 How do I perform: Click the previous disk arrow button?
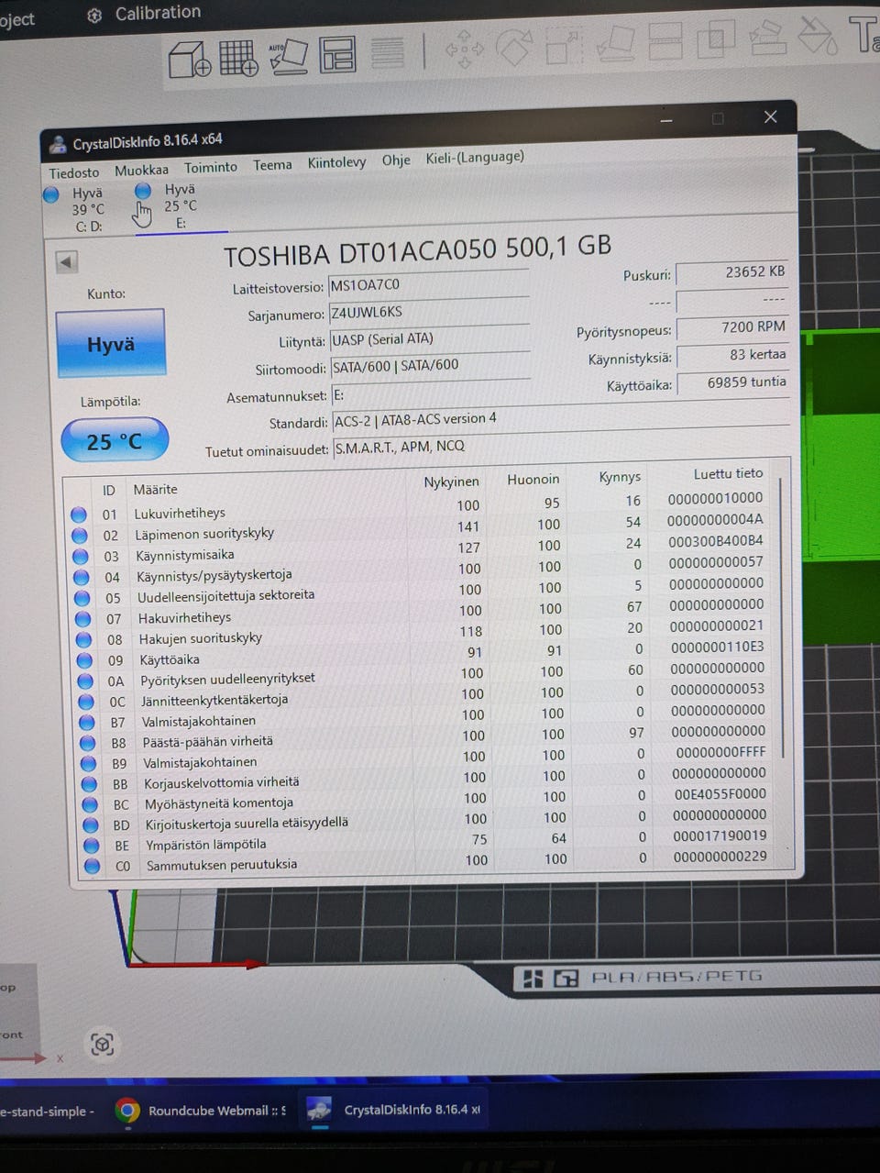(66, 262)
